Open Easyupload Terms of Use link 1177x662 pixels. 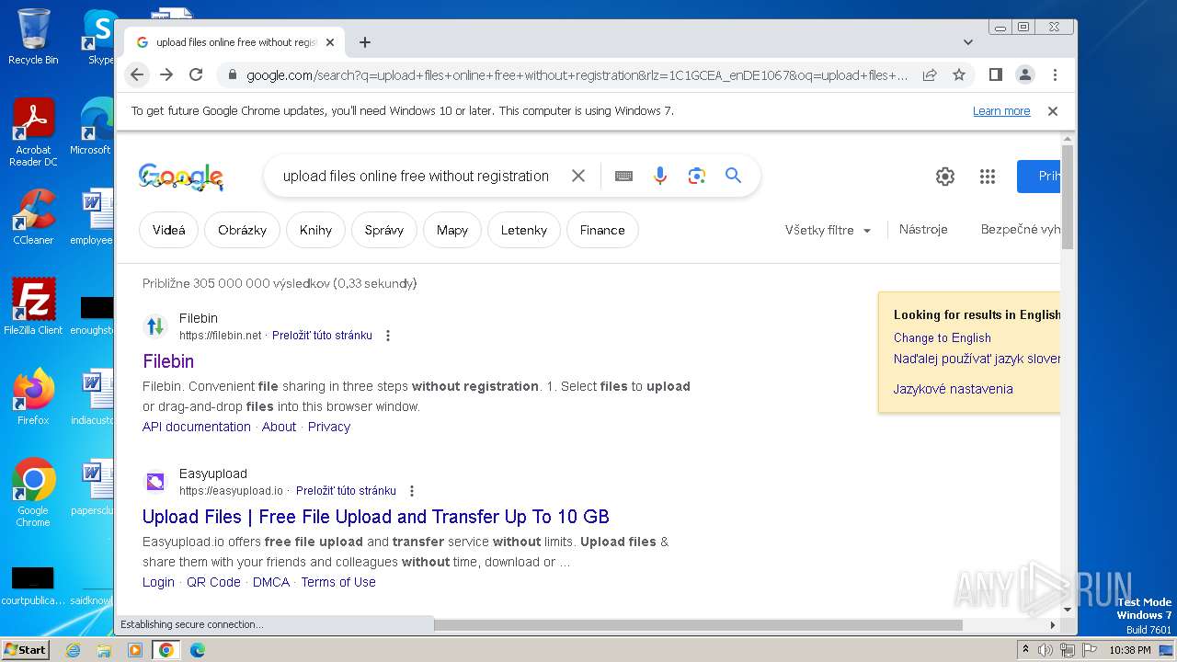pyautogui.click(x=338, y=582)
